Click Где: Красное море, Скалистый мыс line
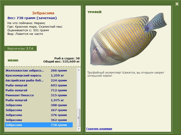Viewport: 181px width, 135px height. [x=35, y=27]
